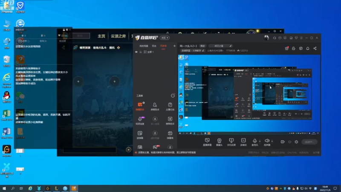Click the stream preview thumbnail
The width and height of the screenshot is (341, 192).
[x=249, y=94]
